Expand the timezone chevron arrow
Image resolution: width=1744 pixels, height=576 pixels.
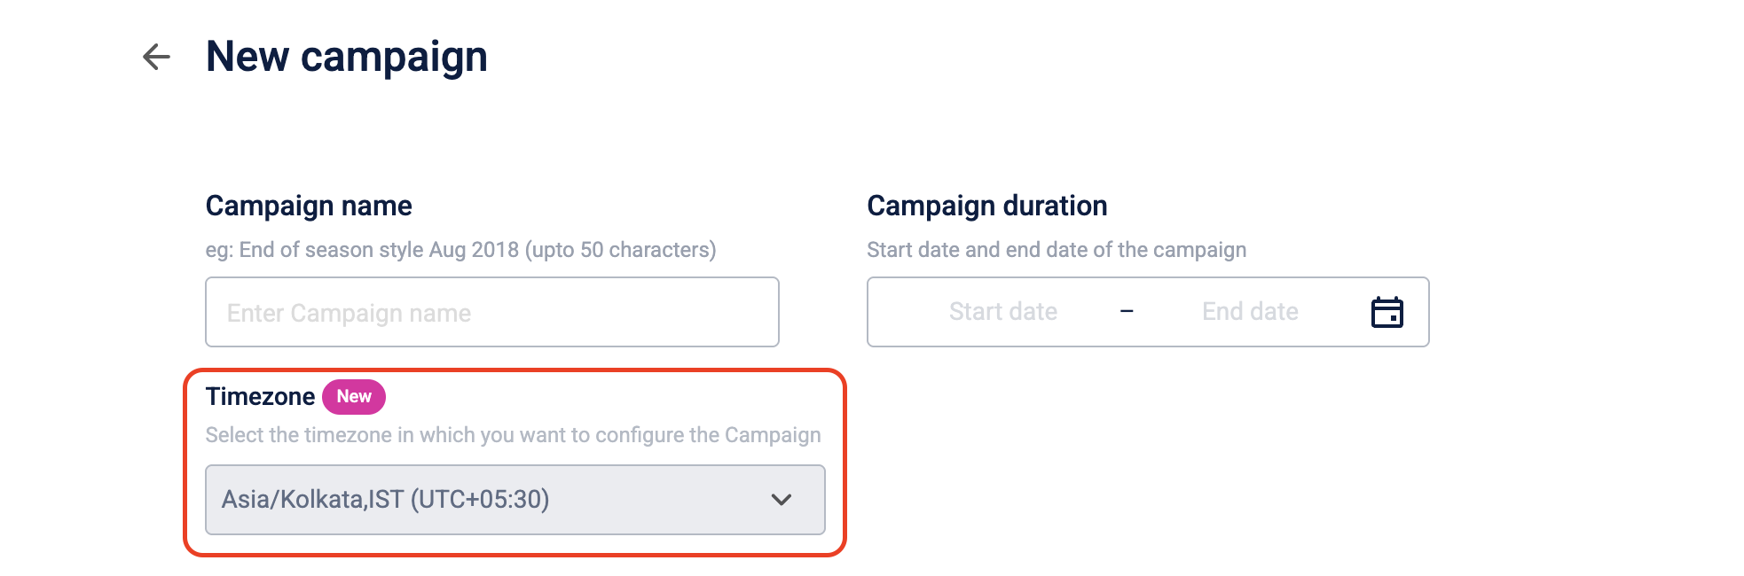[x=781, y=500]
